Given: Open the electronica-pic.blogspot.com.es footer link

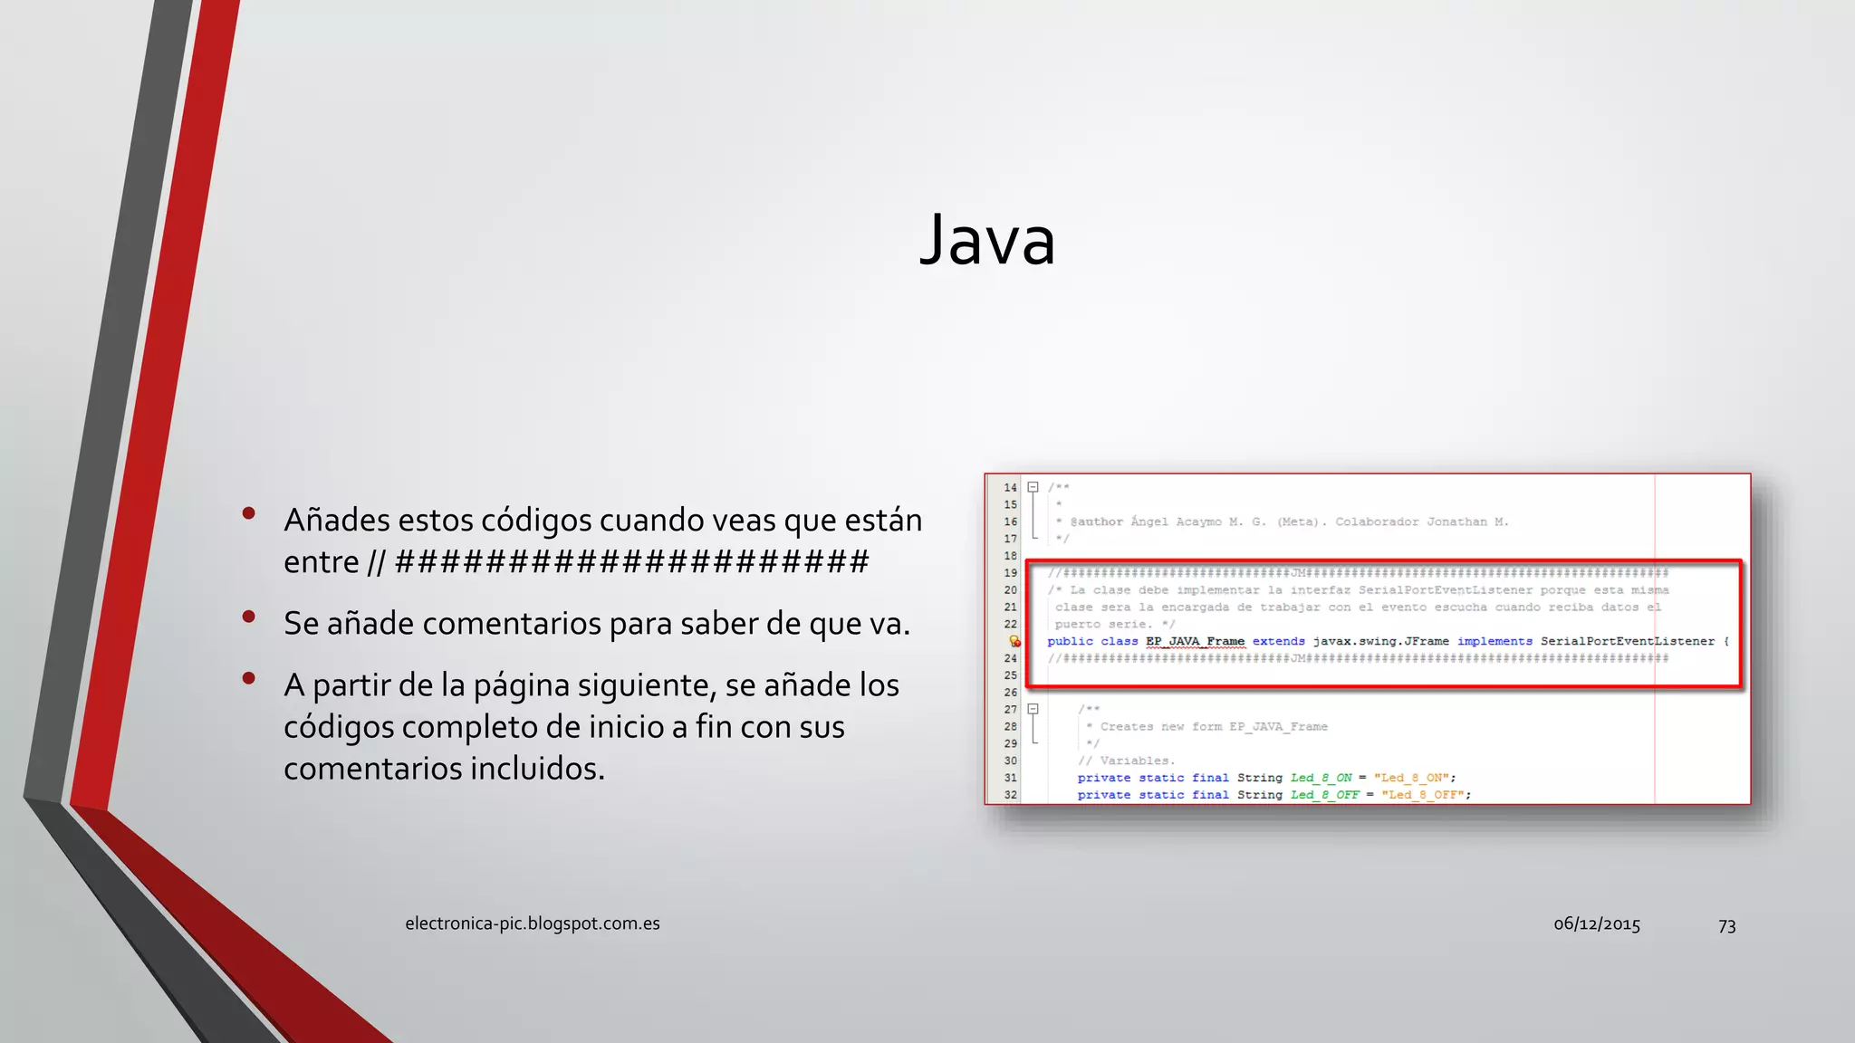Looking at the screenshot, I should click(532, 923).
